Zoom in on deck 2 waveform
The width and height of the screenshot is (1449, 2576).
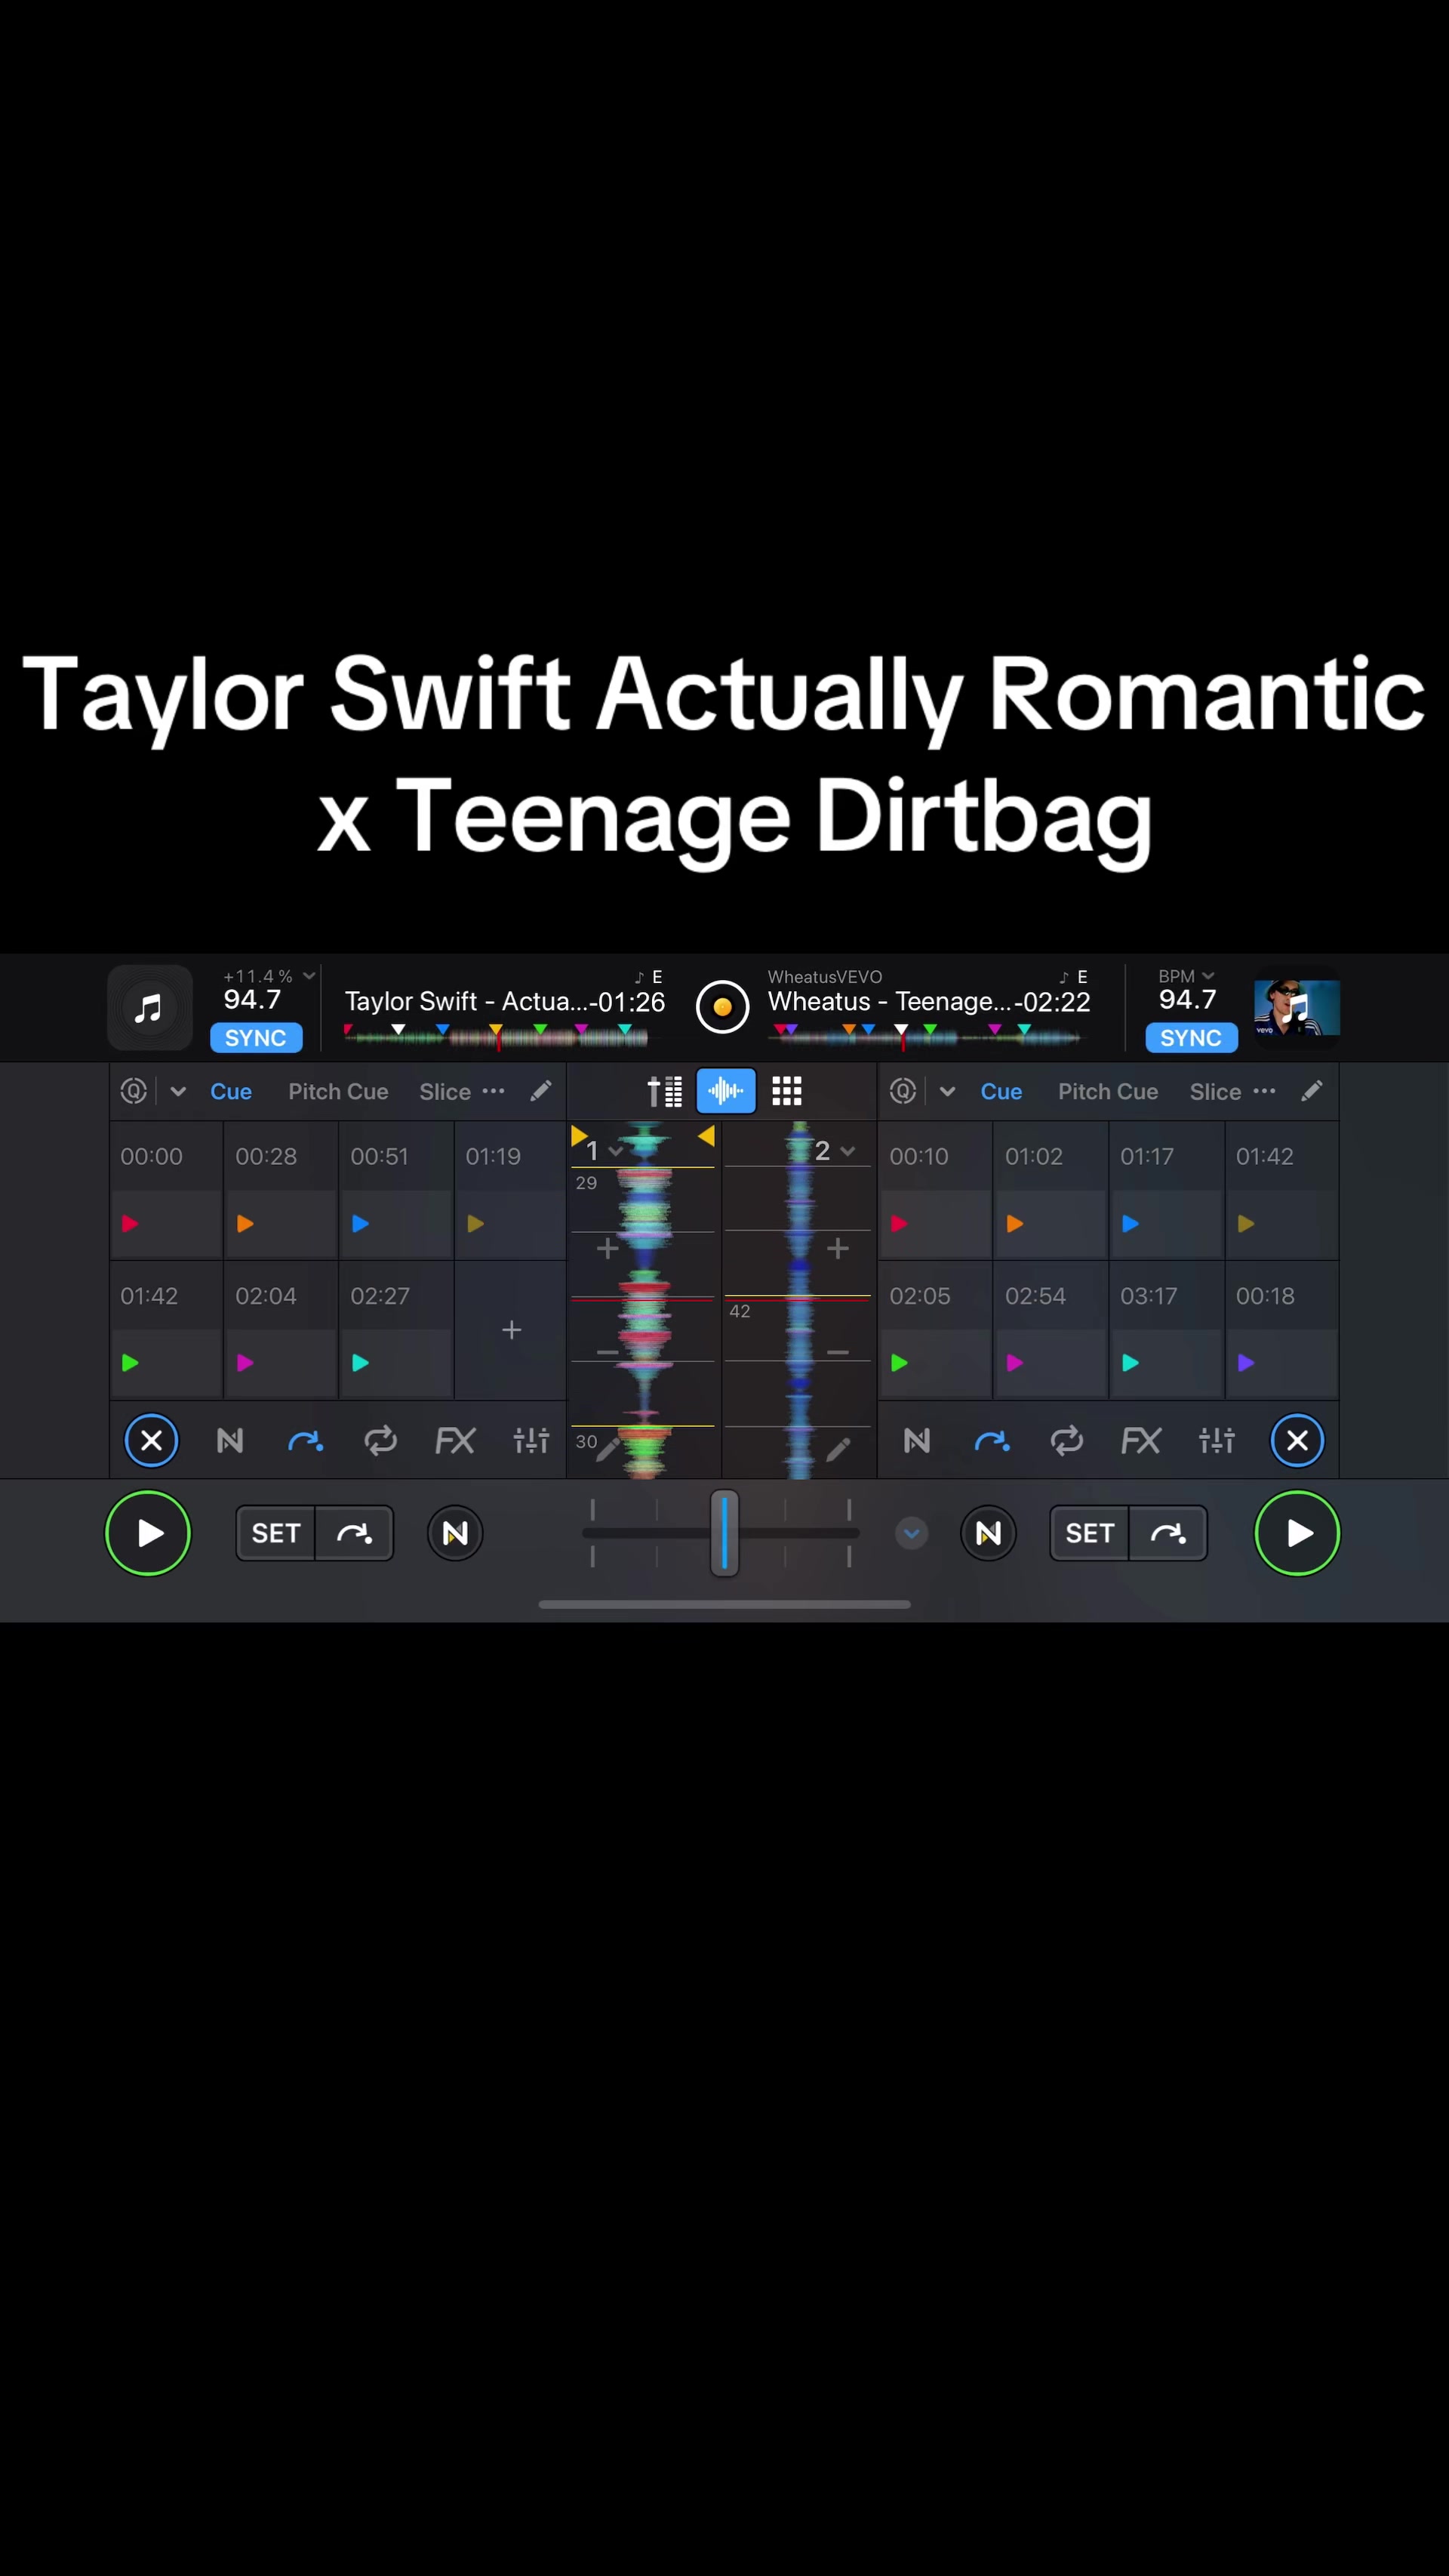[838, 1248]
